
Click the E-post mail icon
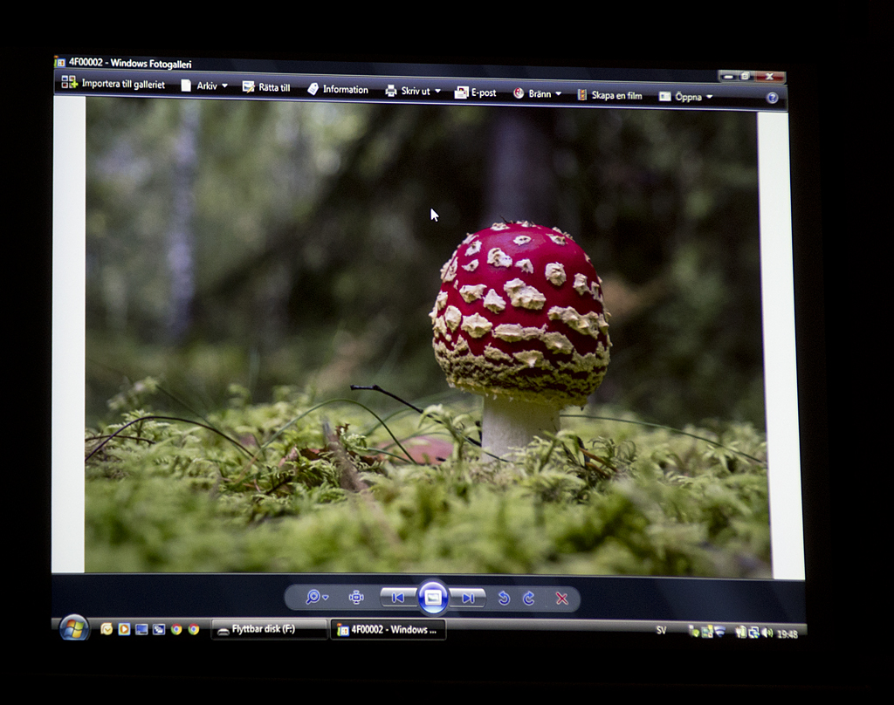tap(461, 92)
